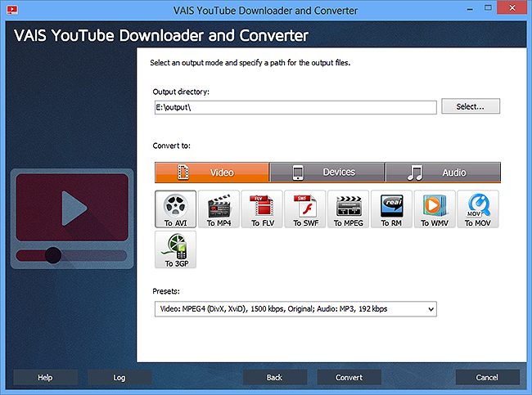Browse output folder with Select button

pos(471,106)
